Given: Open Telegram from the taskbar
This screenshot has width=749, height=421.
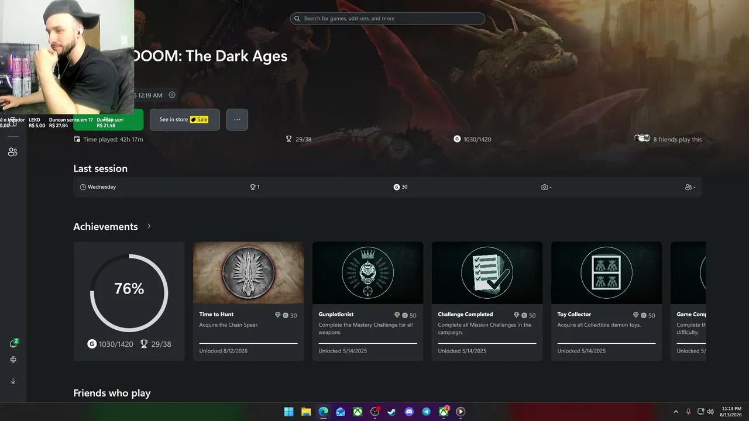Looking at the screenshot, I should [x=426, y=412].
